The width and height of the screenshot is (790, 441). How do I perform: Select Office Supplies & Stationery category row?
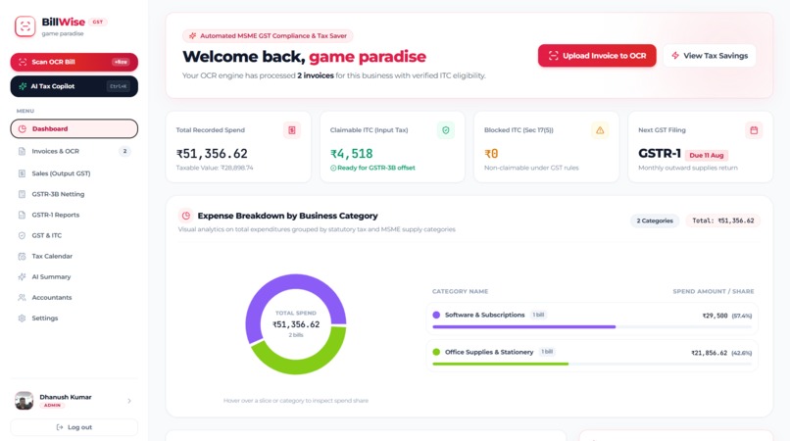click(592, 356)
